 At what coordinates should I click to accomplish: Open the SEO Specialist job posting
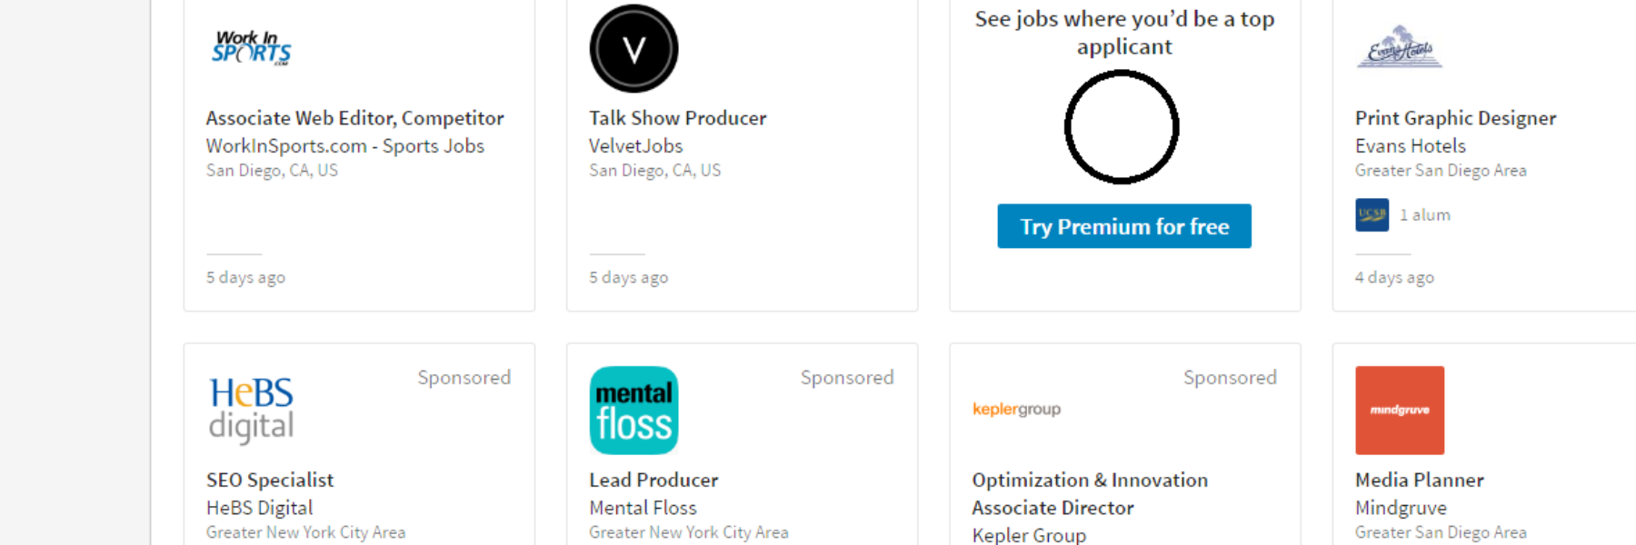(x=270, y=480)
